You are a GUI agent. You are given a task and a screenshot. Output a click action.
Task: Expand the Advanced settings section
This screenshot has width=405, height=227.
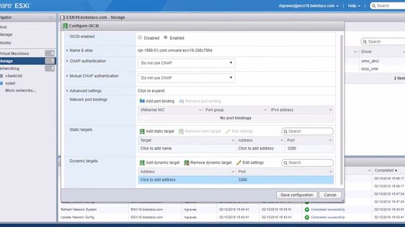click(67, 91)
